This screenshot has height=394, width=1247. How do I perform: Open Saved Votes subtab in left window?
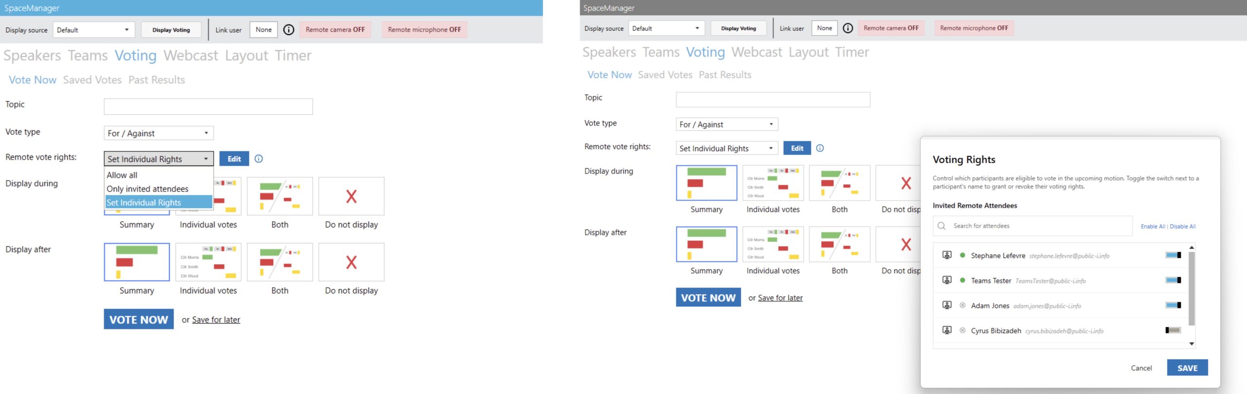click(92, 80)
